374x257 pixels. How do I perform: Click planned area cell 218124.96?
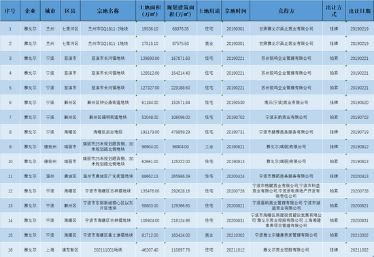pyautogui.click(x=181, y=220)
